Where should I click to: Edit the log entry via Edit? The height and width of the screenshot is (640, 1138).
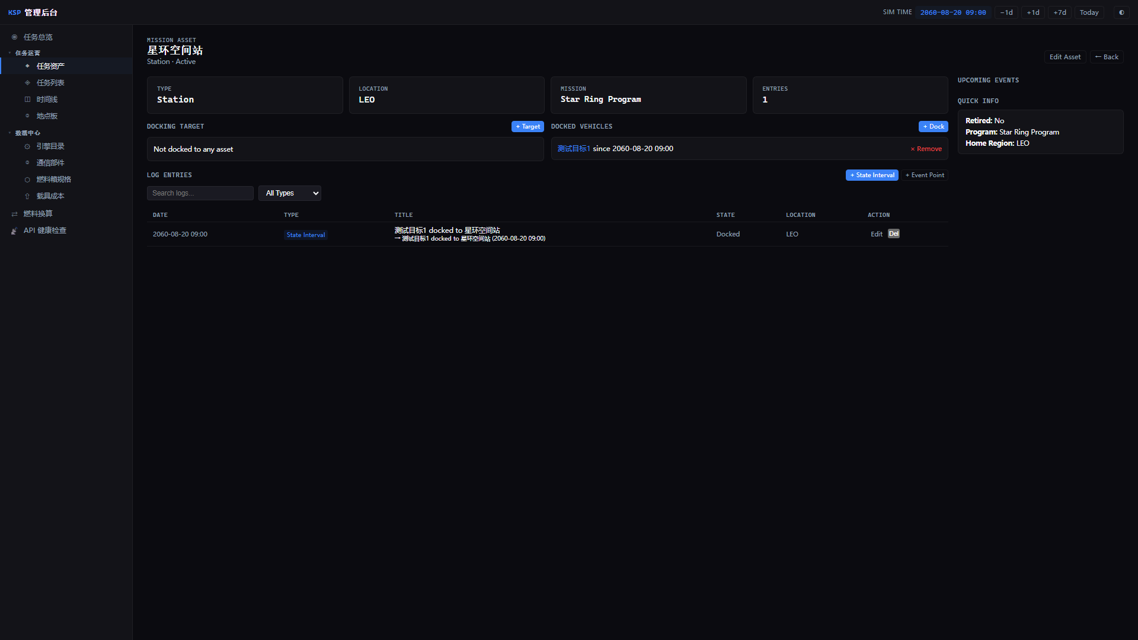coord(877,234)
